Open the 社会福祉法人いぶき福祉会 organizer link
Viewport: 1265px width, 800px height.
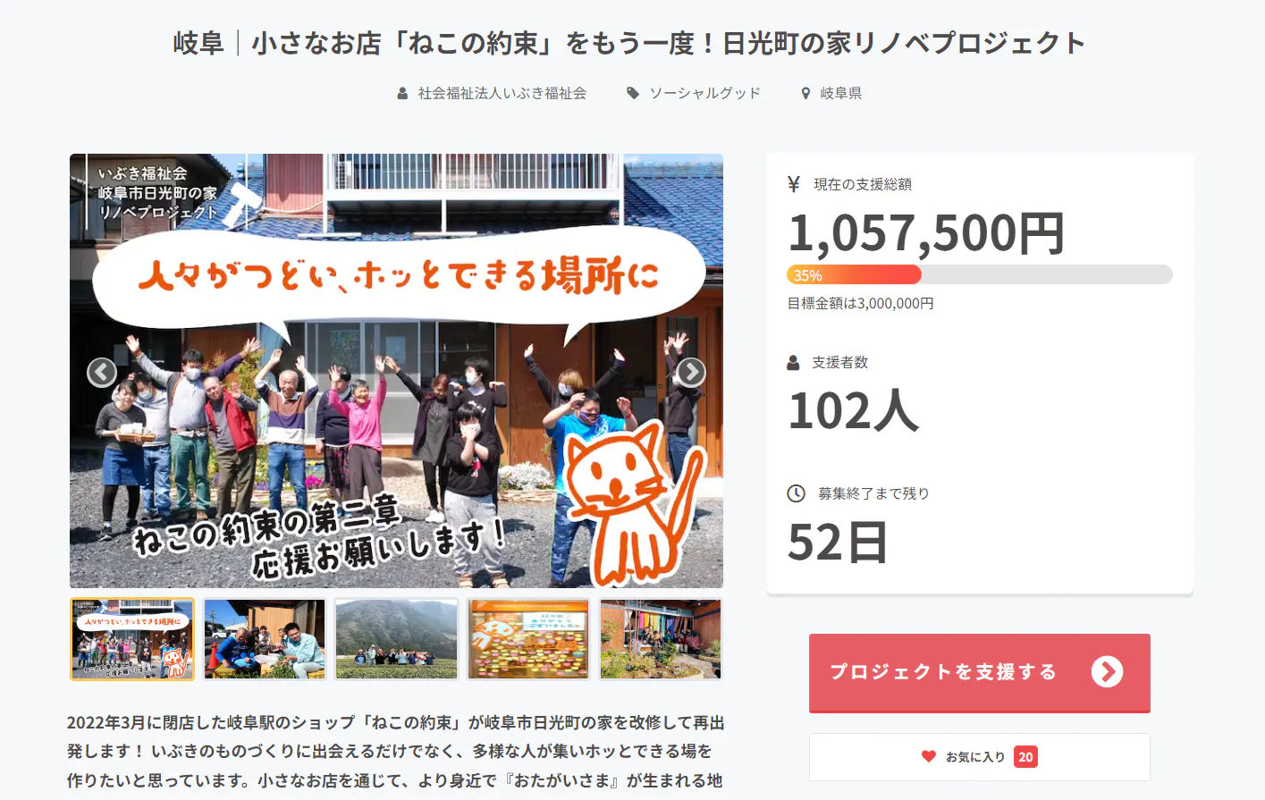[502, 93]
